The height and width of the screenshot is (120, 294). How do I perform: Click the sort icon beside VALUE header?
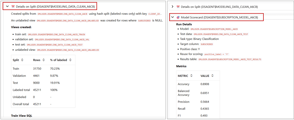tap(212, 76)
